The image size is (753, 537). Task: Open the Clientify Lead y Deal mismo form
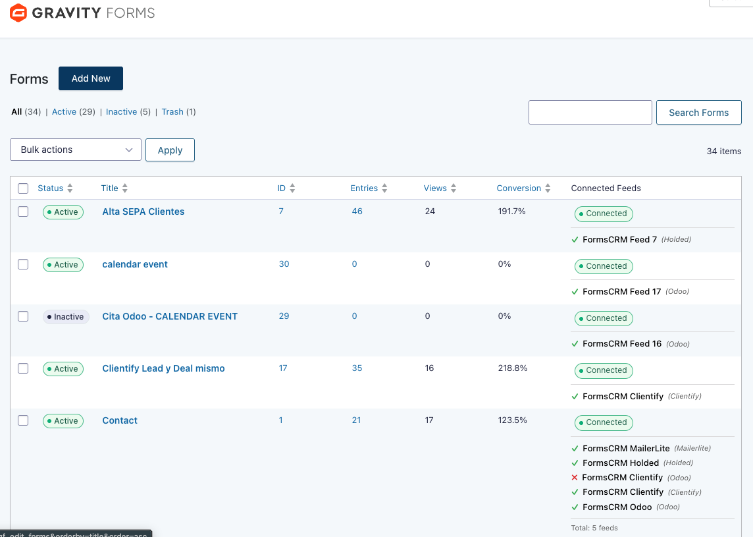tap(163, 368)
